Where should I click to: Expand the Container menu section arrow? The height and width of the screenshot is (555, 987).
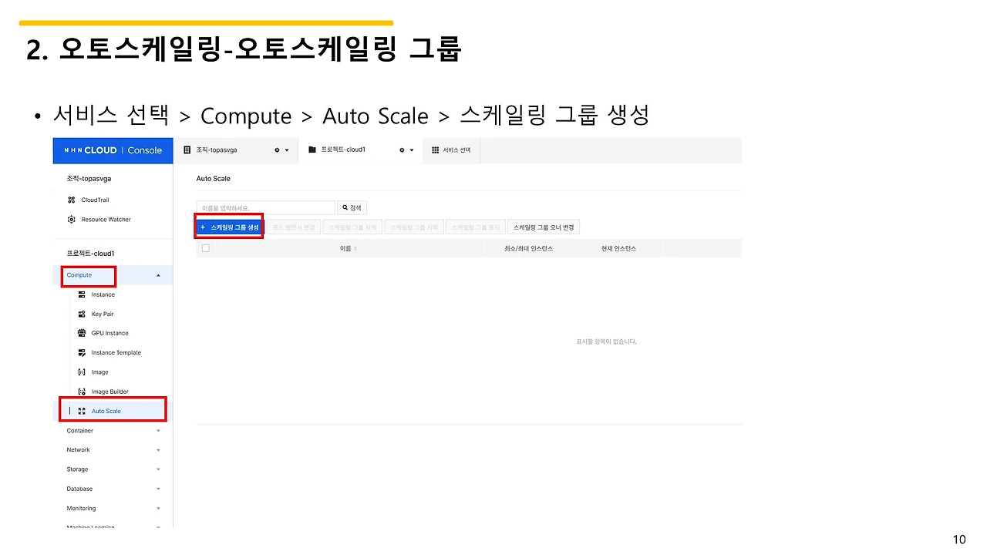[x=158, y=431]
